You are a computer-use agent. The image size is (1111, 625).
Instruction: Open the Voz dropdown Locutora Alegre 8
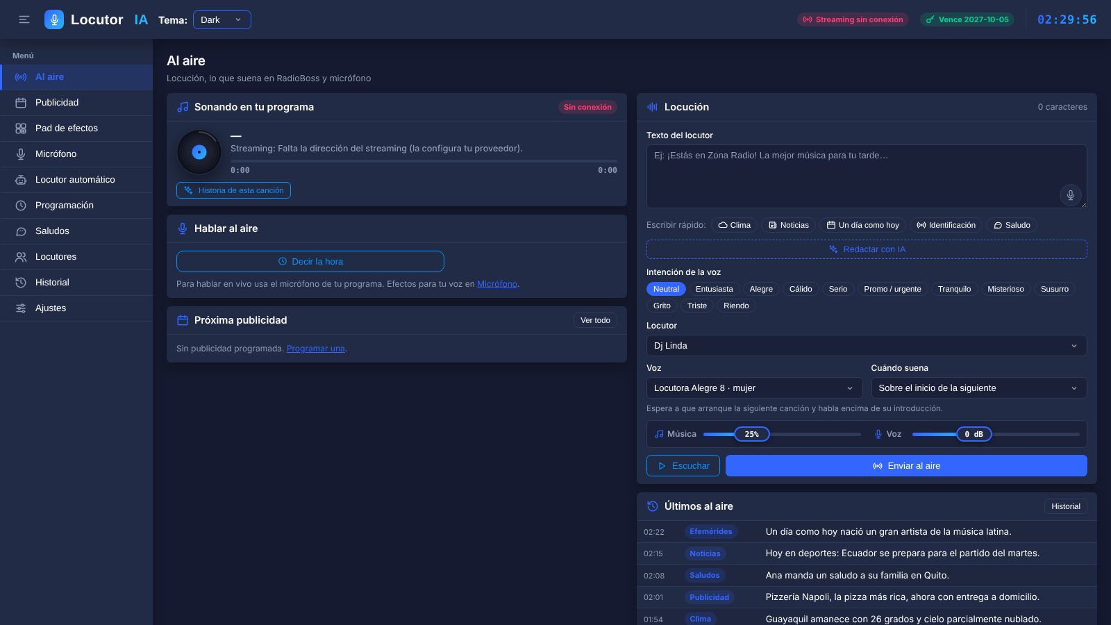[754, 388]
